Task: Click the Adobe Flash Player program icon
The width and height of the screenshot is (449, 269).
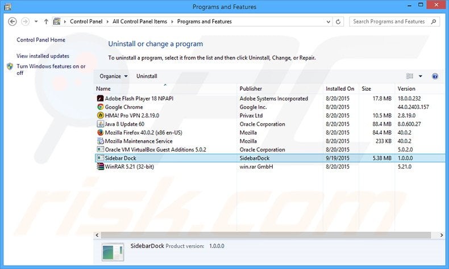Action: [100, 99]
